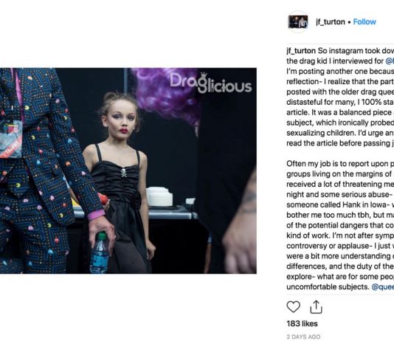Open the blue @ mention after 'interviewed for'
The width and height of the screenshot is (394, 341).
pos(390,61)
